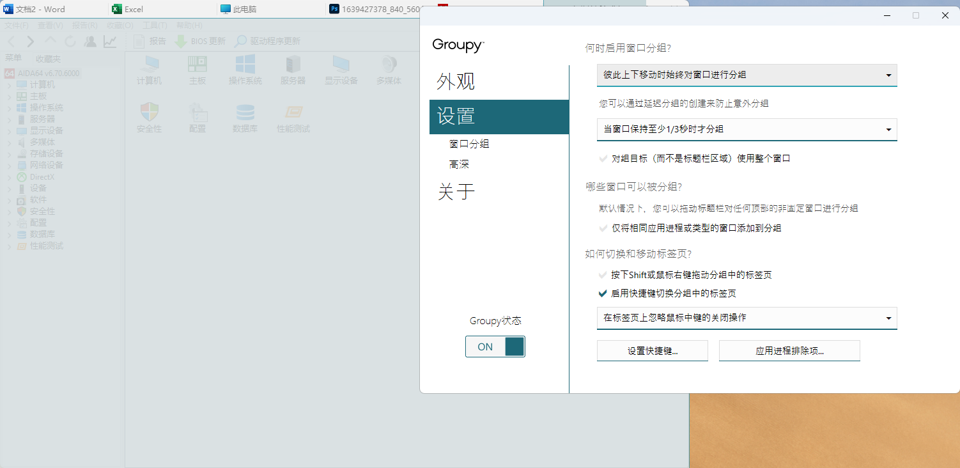The image size is (960, 468).
Task: Toggle the Groupy状态 ON switch
Action: pos(495,347)
